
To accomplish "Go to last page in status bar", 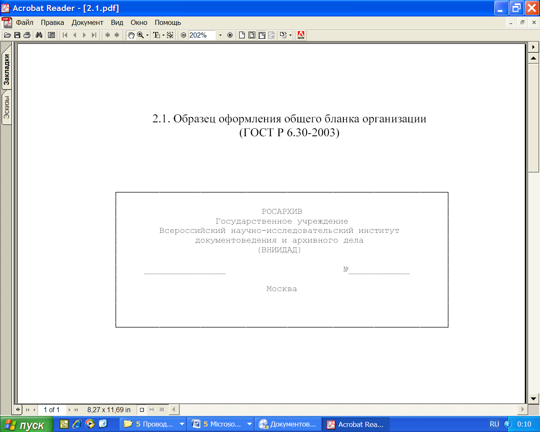I will [76, 410].
